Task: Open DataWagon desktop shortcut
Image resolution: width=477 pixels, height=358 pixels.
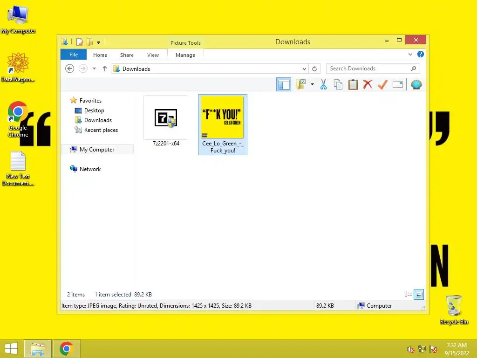Action: pos(18,67)
